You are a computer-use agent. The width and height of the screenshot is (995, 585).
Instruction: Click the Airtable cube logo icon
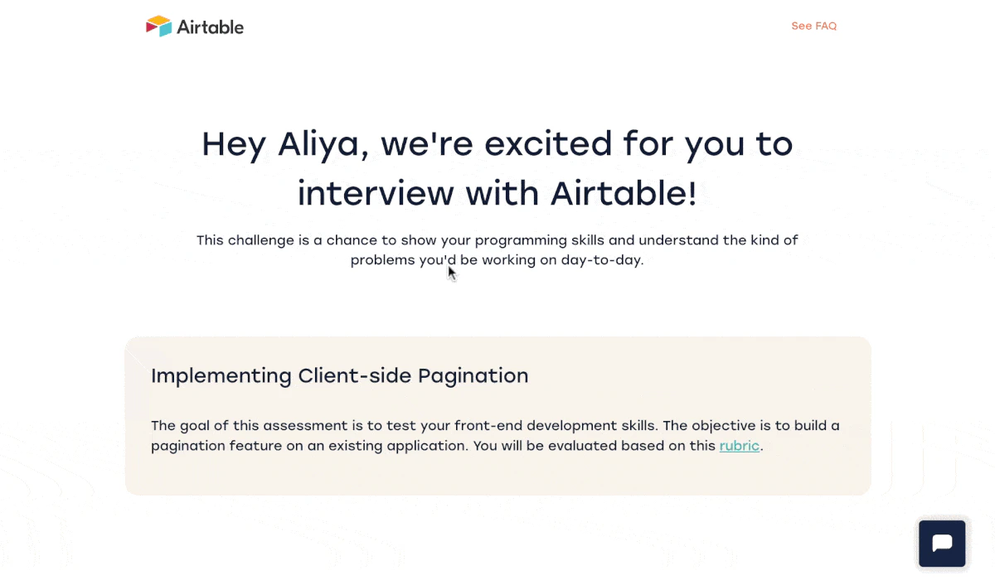coord(158,27)
